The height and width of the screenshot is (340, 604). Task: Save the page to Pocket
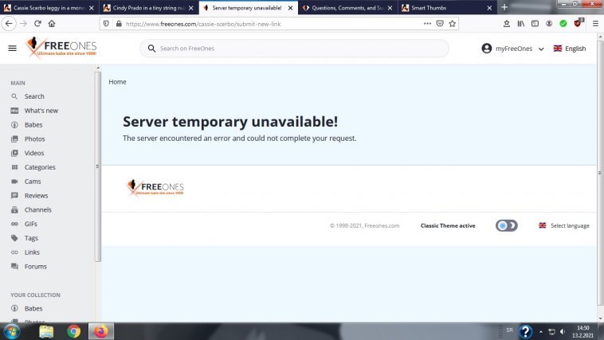point(440,23)
